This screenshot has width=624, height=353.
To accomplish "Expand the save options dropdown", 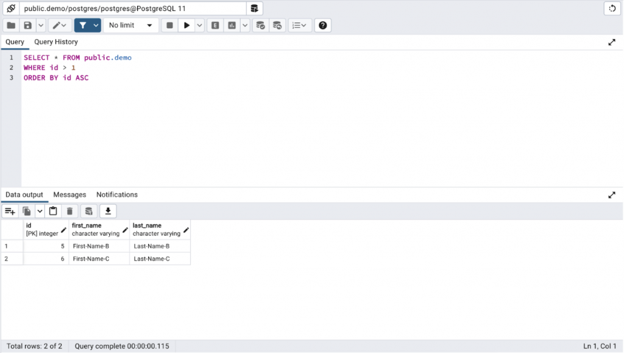I will [x=39, y=25].
